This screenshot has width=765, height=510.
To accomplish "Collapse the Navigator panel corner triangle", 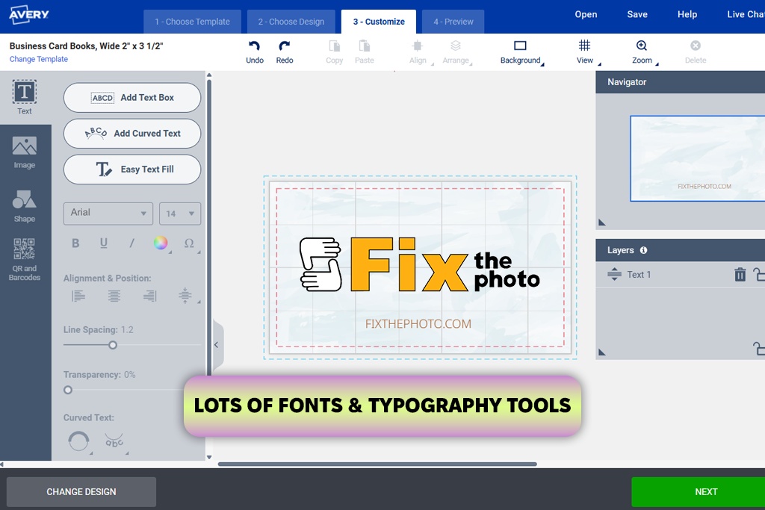I will pyautogui.click(x=602, y=223).
